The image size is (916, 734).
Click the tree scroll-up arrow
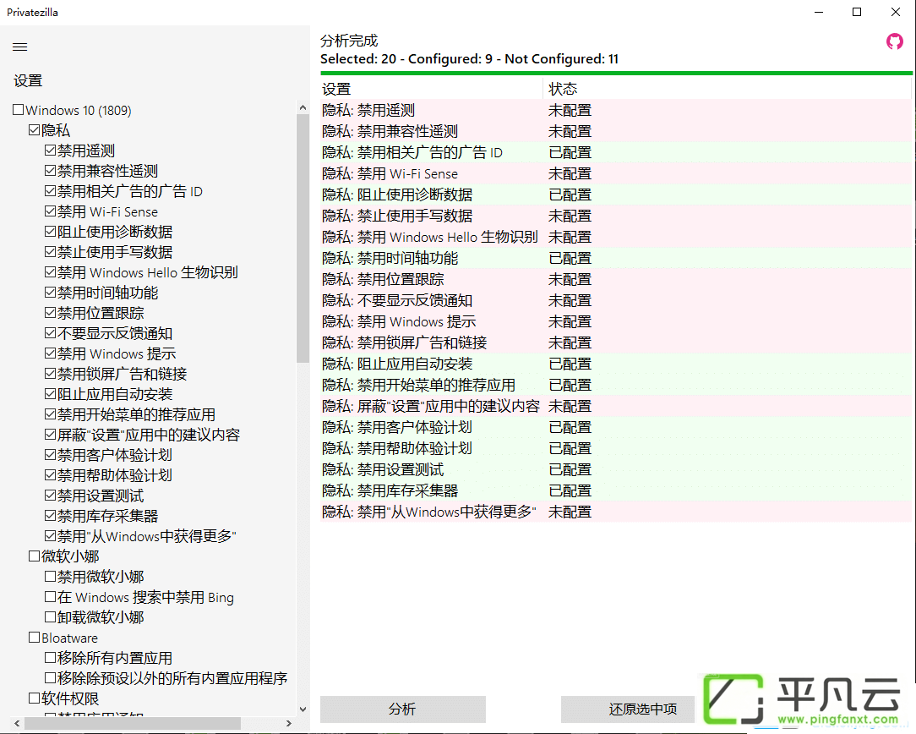303,107
